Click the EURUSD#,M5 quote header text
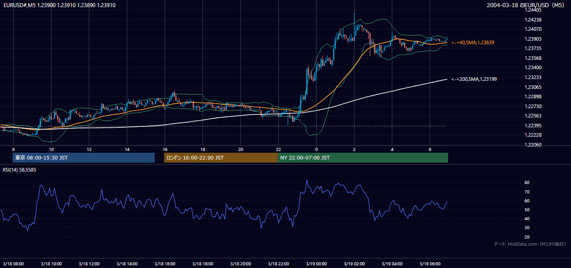Viewport: 571px width, 268px height. [59, 5]
